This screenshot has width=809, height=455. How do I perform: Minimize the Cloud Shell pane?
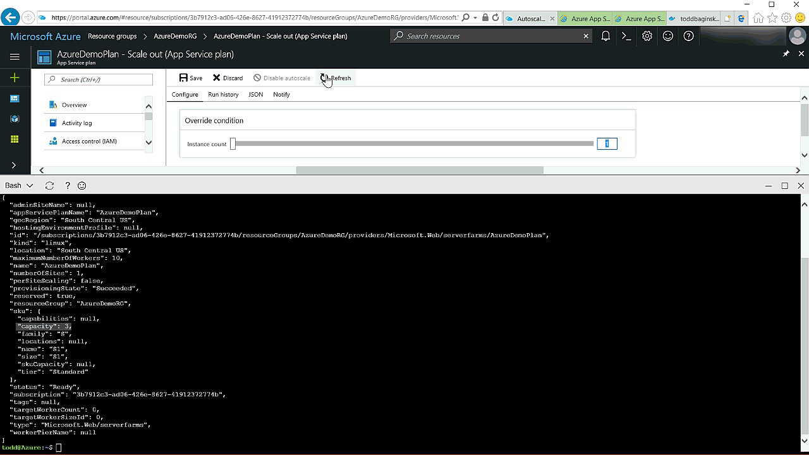(769, 186)
